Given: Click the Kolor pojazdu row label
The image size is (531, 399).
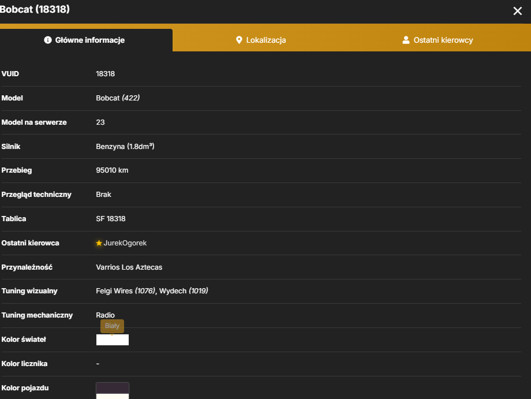Looking at the screenshot, I should pos(25,388).
